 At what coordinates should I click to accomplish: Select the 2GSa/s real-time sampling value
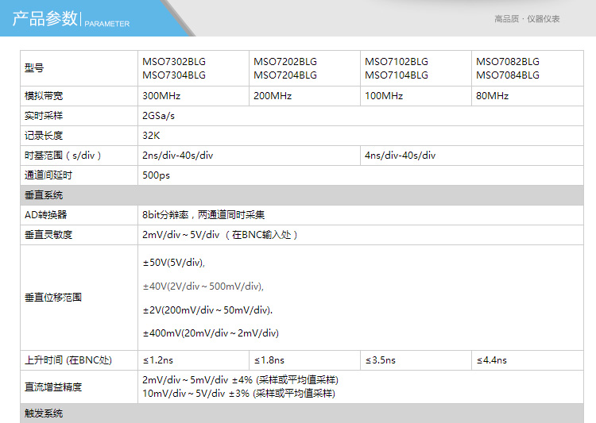pos(158,116)
